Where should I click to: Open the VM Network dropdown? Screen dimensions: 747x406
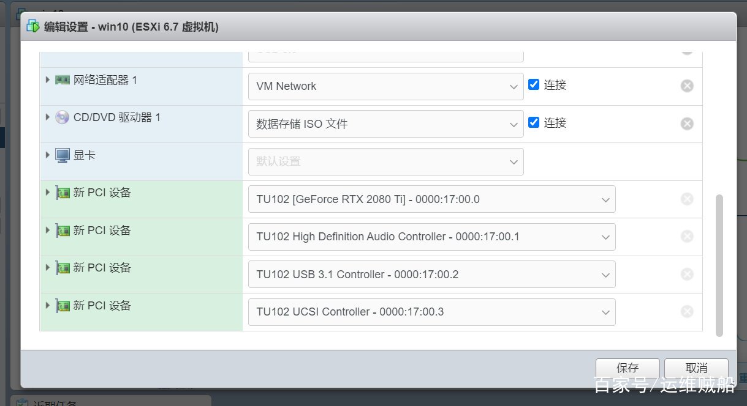(385, 87)
